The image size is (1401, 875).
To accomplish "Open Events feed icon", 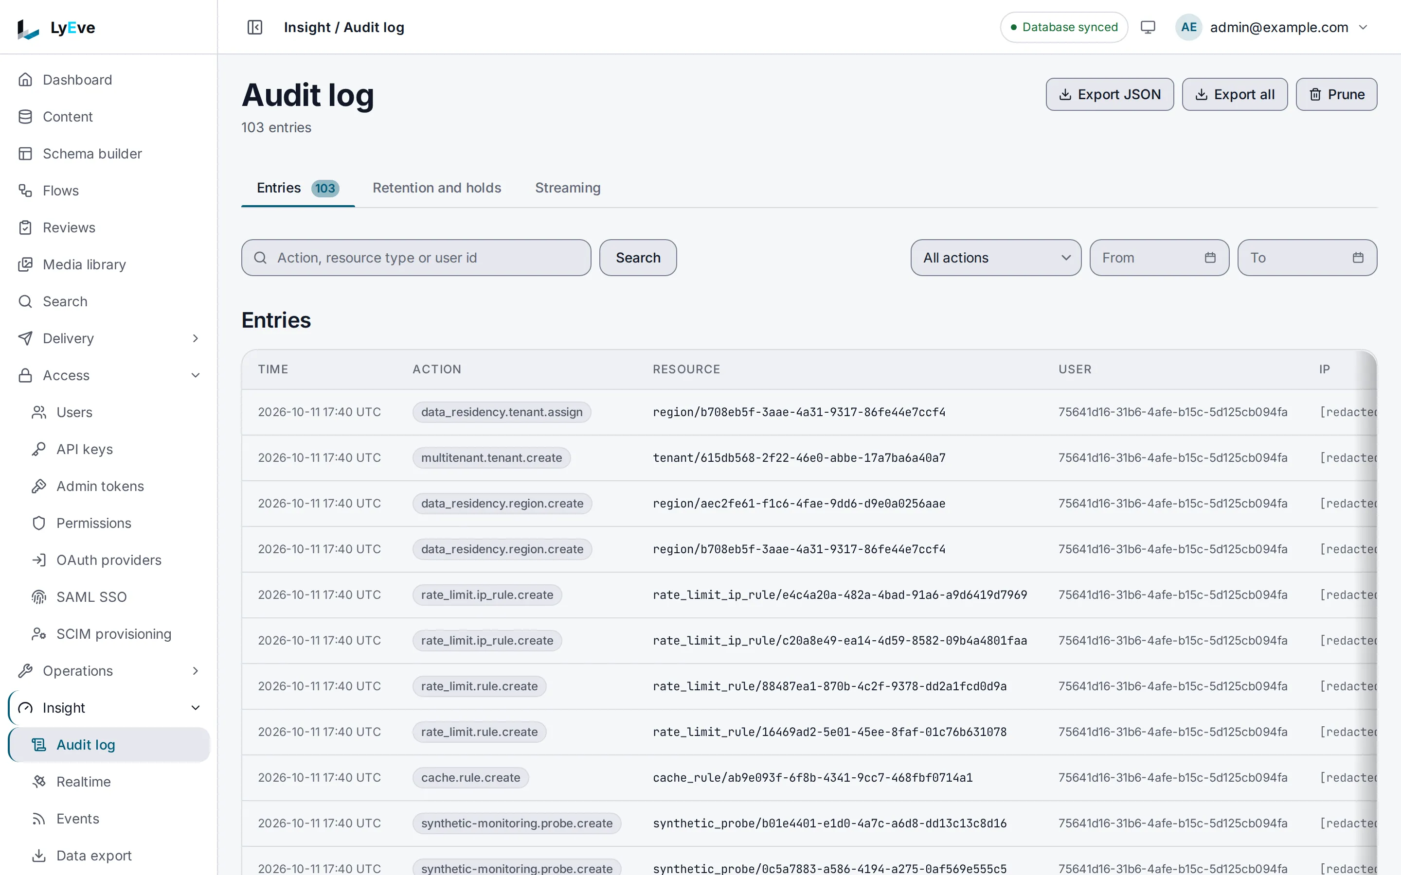I will coord(39,819).
